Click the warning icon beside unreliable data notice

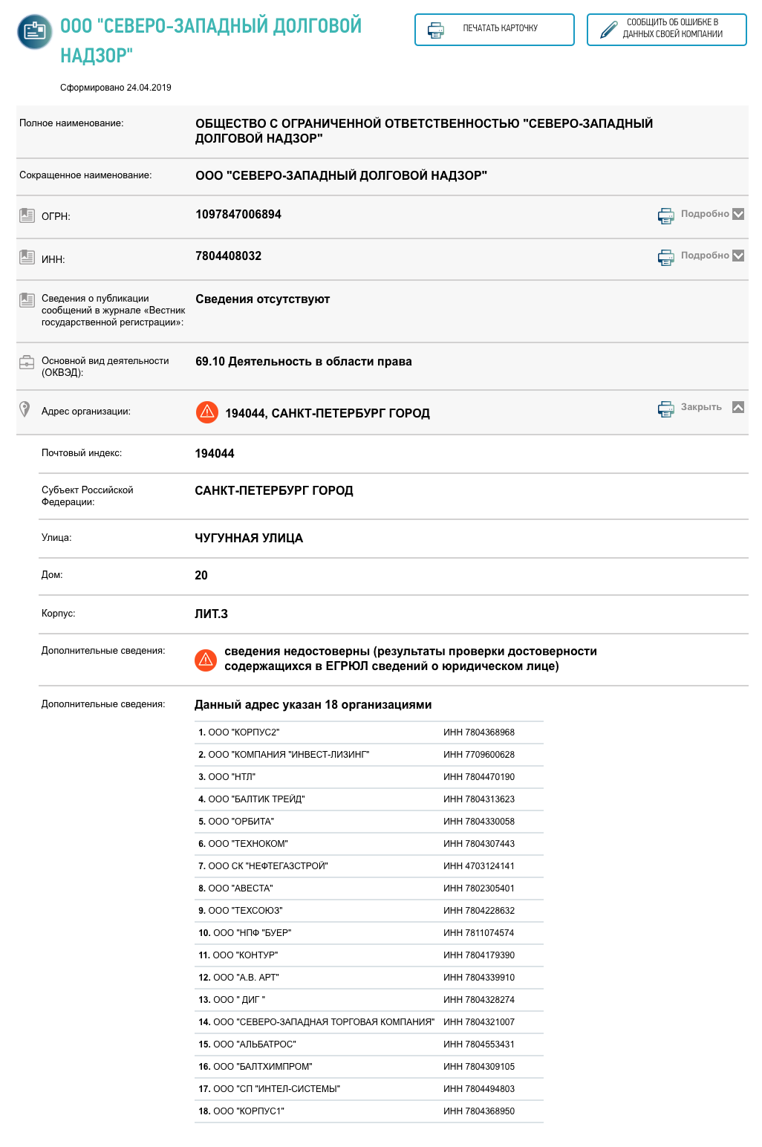pos(206,660)
